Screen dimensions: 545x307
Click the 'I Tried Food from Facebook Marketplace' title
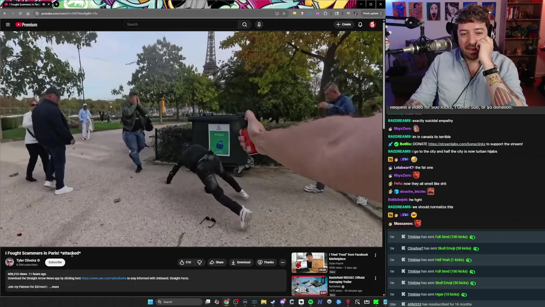click(348, 256)
